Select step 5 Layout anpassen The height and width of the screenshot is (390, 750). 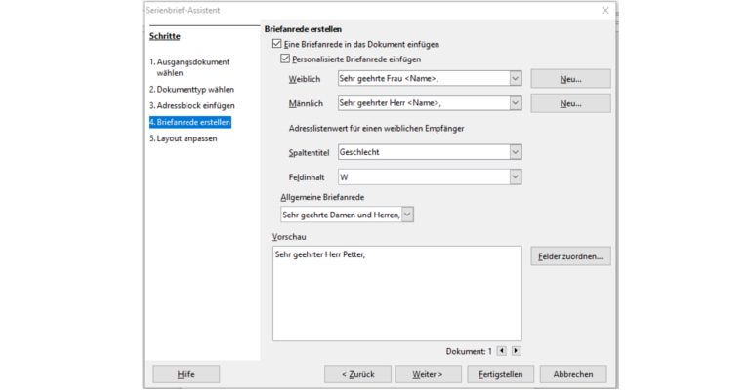point(184,138)
